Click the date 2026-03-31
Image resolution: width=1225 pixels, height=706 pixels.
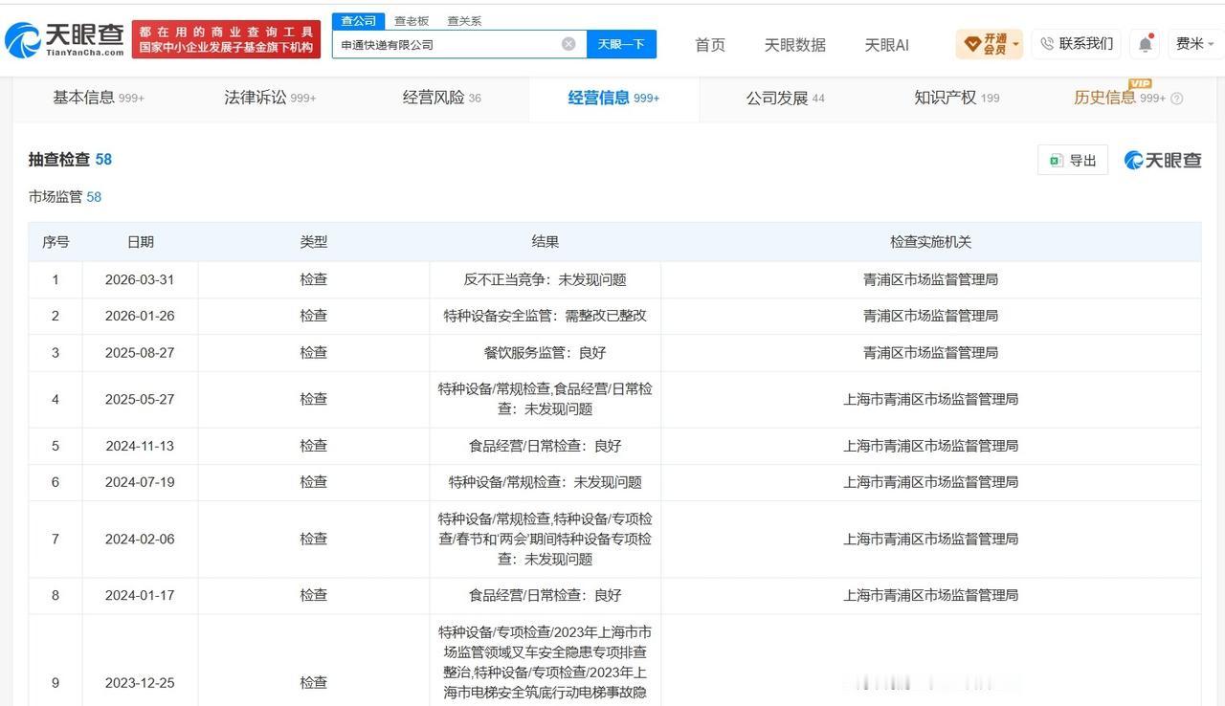[x=140, y=279]
